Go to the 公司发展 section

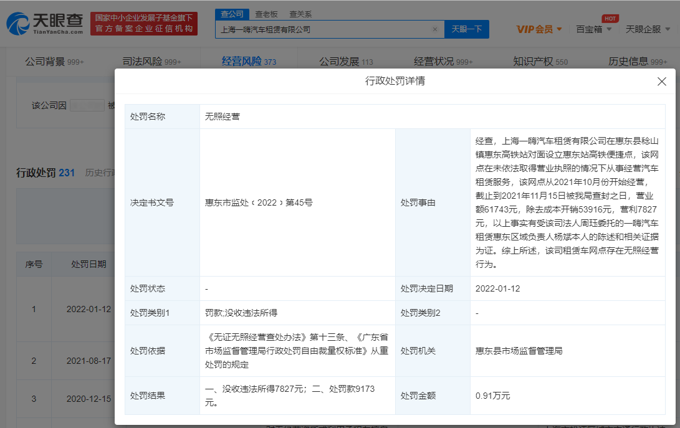click(346, 62)
